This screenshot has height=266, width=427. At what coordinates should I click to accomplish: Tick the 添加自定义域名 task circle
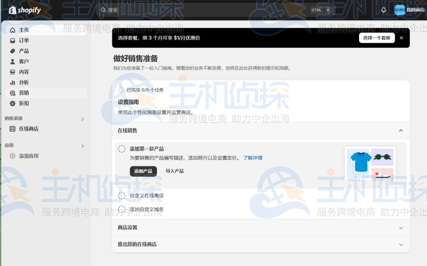[x=122, y=210]
